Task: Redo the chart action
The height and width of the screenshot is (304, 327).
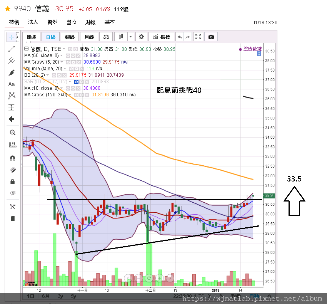Action: coord(188,37)
